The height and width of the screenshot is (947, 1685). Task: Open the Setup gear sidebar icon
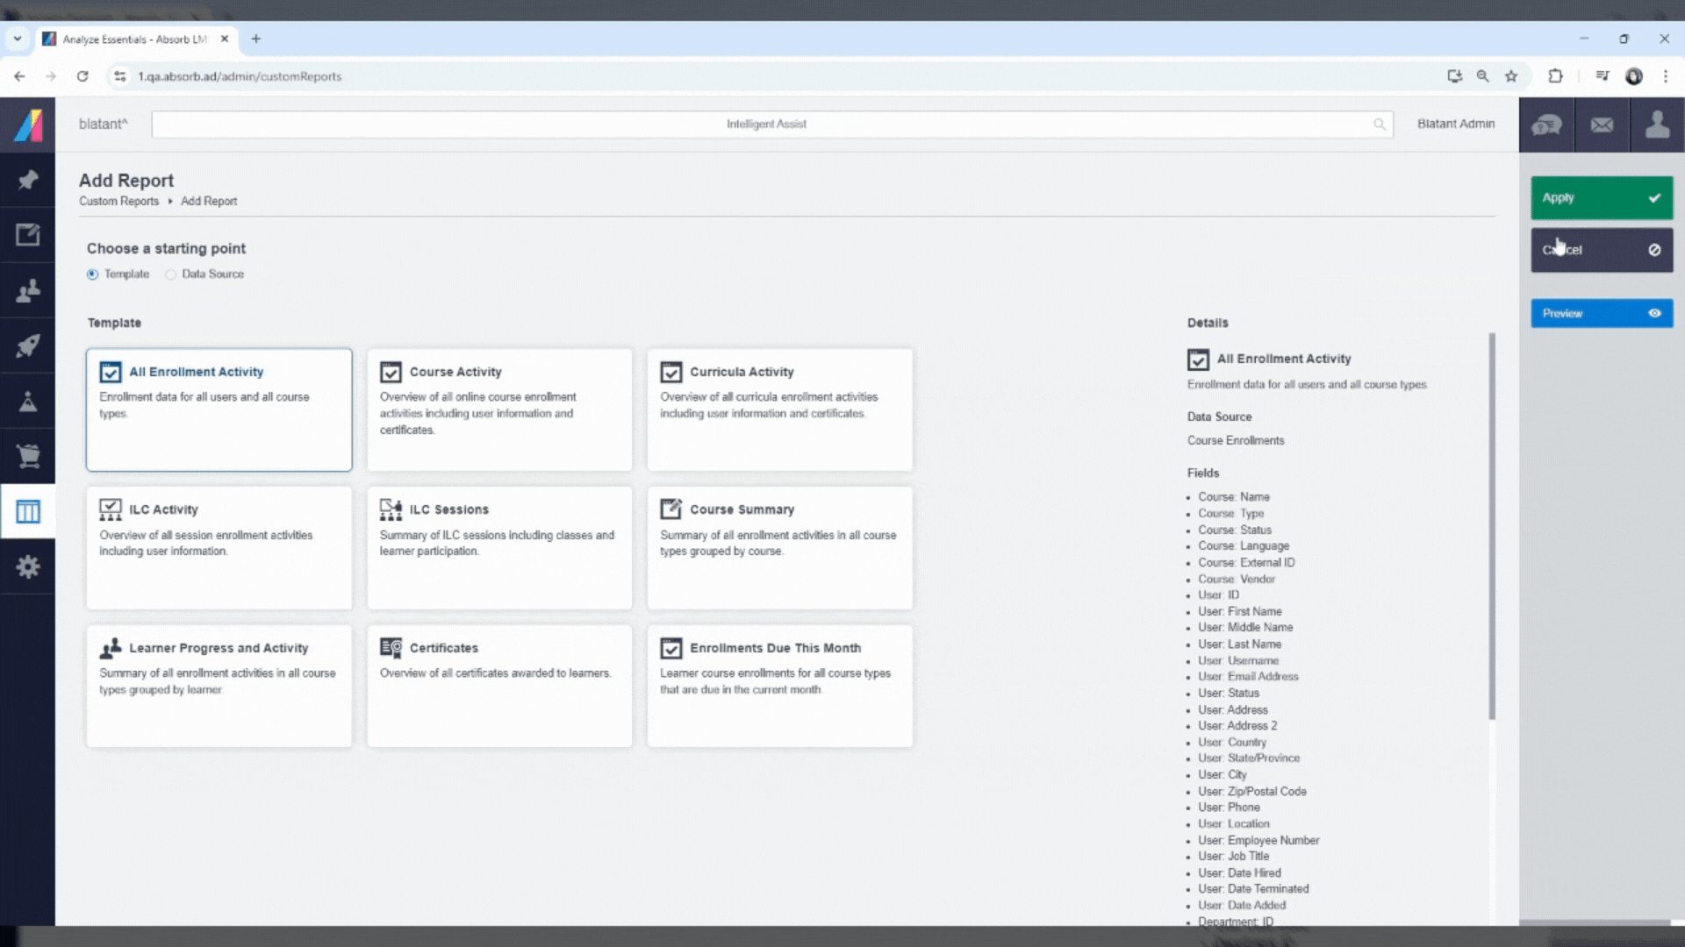pyautogui.click(x=28, y=566)
